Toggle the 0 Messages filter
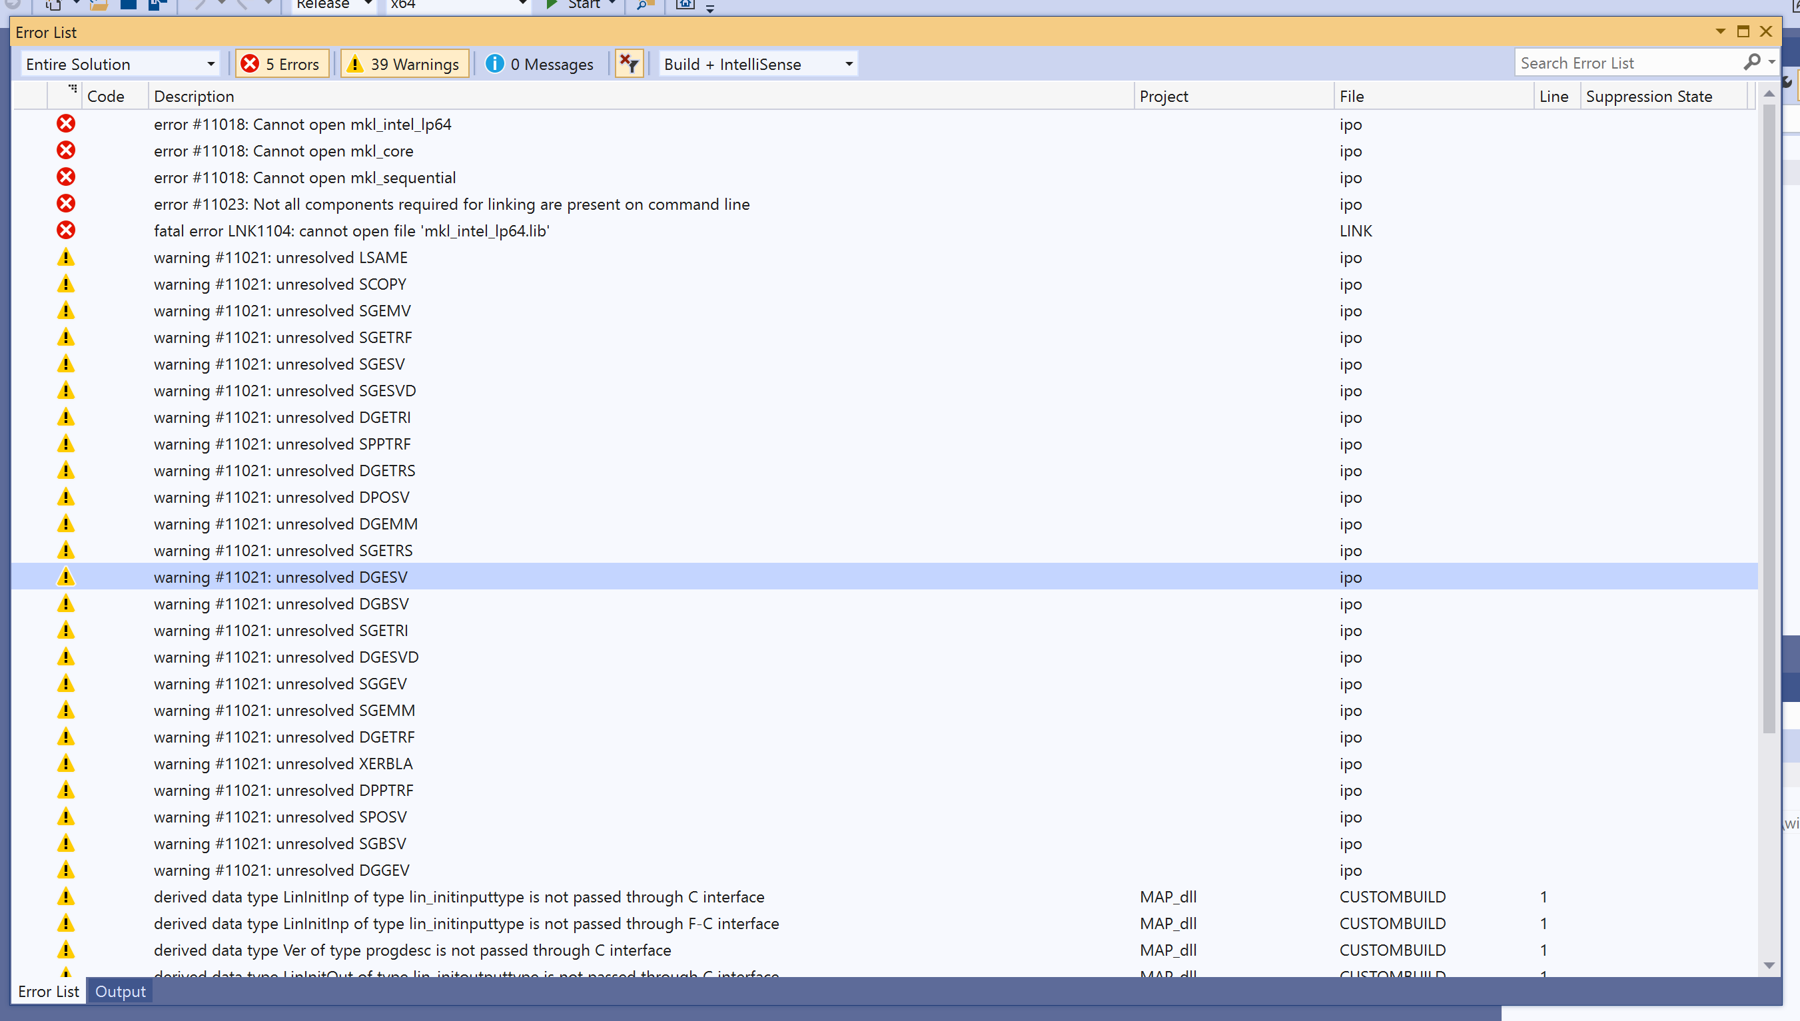Viewport: 1800px width, 1021px height. click(540, 63)
